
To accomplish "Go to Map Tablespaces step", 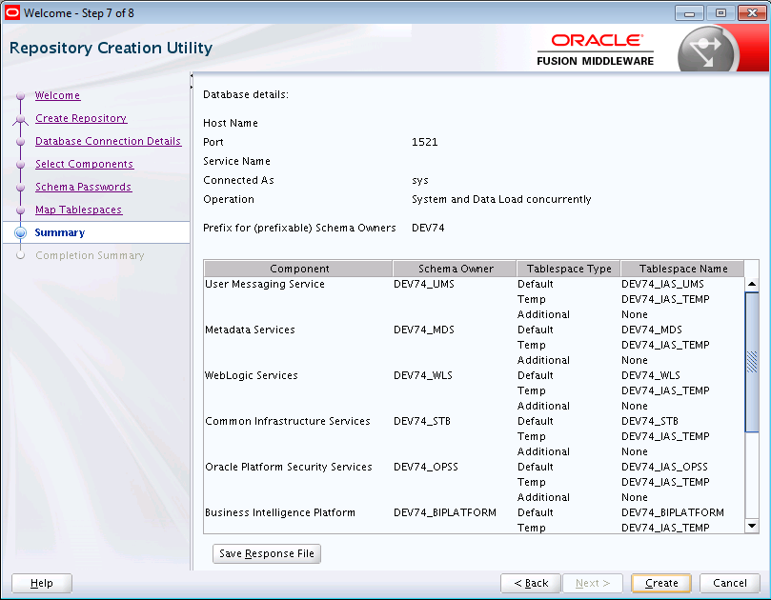I will point(79,210).
